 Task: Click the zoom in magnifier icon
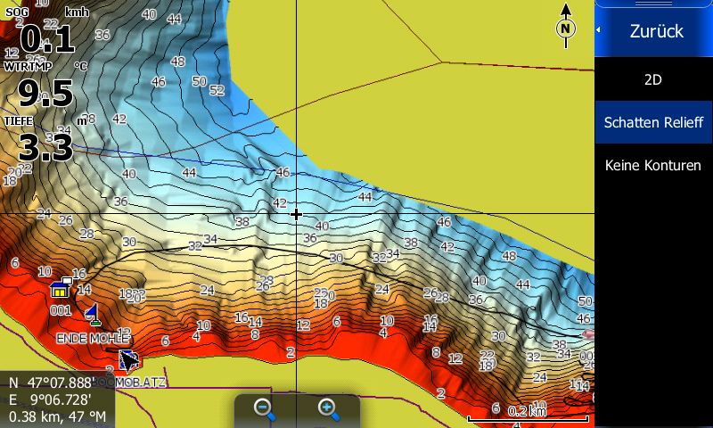click(328, 409)
